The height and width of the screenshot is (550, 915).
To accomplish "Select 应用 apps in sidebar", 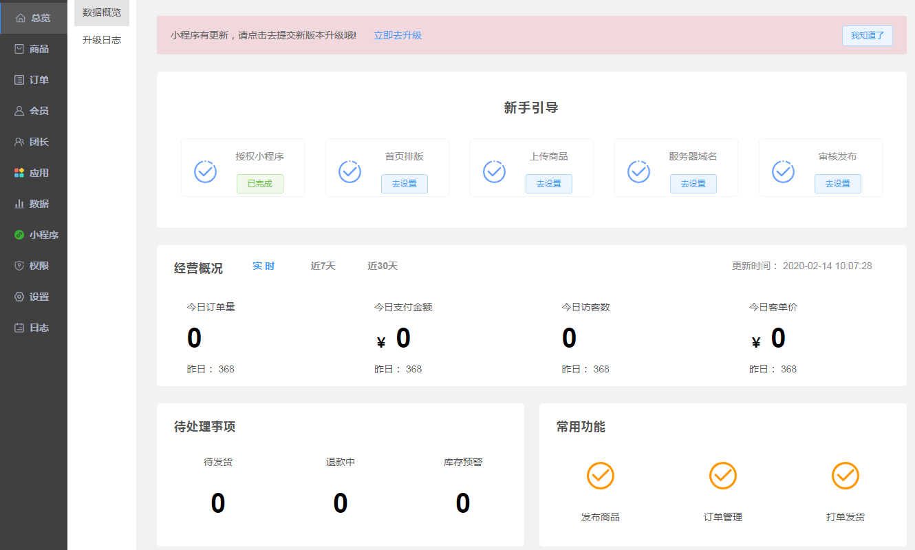I will tap(33, 173).
